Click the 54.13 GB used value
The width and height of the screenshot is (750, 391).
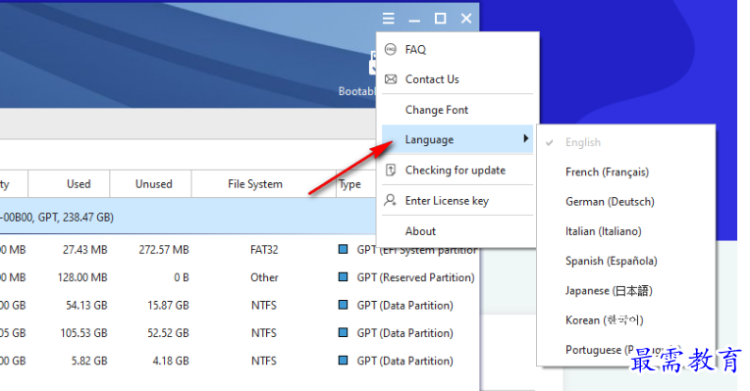(x=86, y=305)
